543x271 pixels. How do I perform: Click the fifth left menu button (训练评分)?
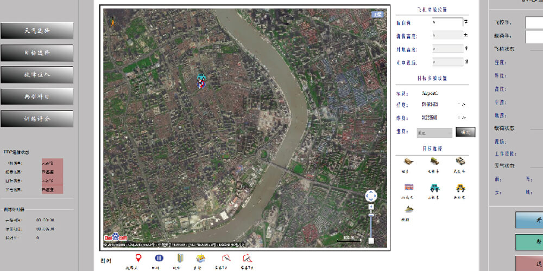pyautogui.click(x=37, y=119)
